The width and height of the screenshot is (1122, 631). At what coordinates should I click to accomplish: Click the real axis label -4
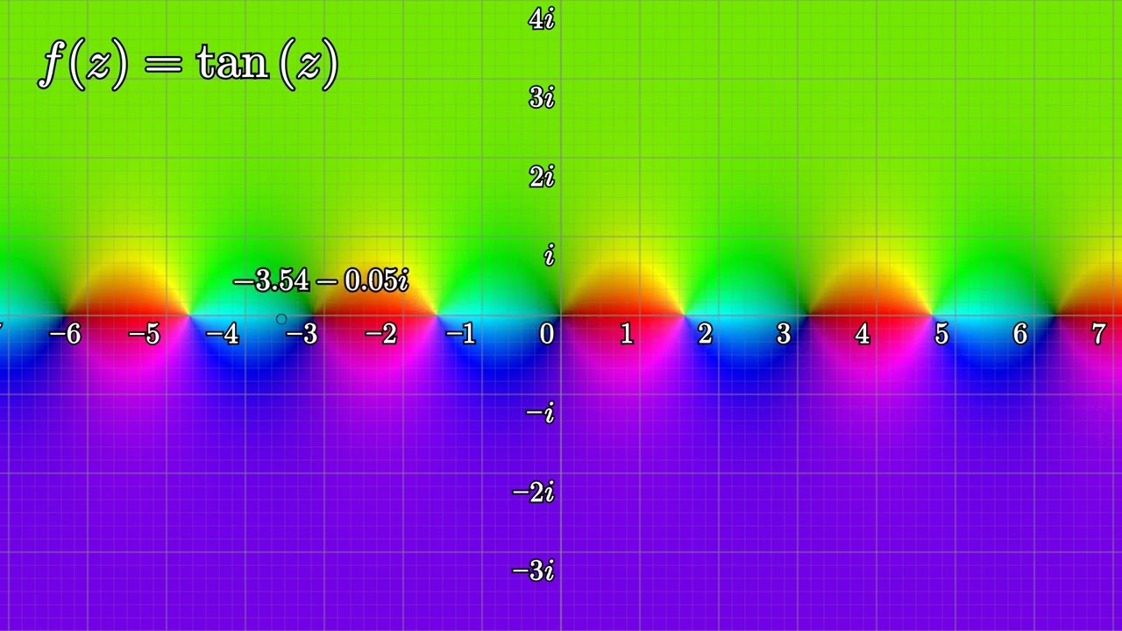[224, 334]
